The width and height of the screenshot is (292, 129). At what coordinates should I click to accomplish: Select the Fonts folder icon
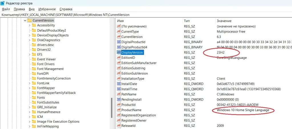(x=34, y=98)
